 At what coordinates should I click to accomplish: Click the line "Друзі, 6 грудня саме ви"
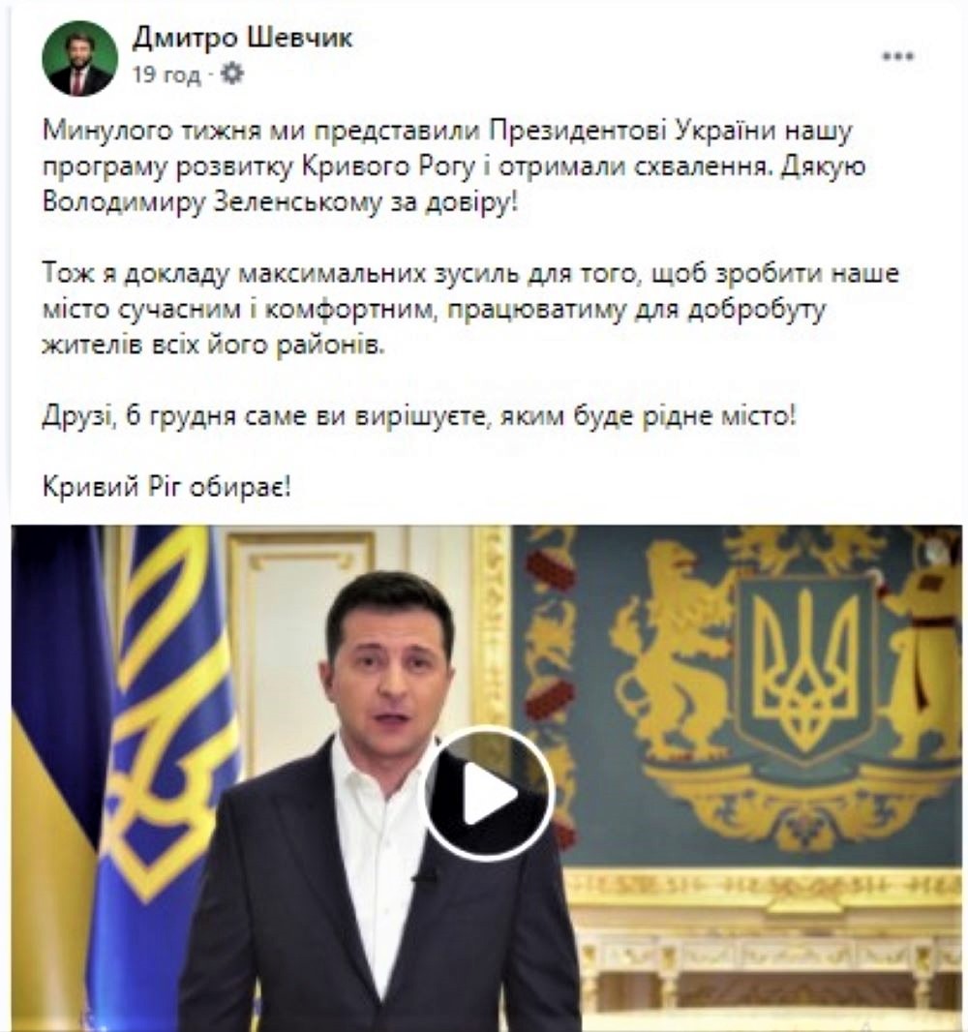(418, 416)
